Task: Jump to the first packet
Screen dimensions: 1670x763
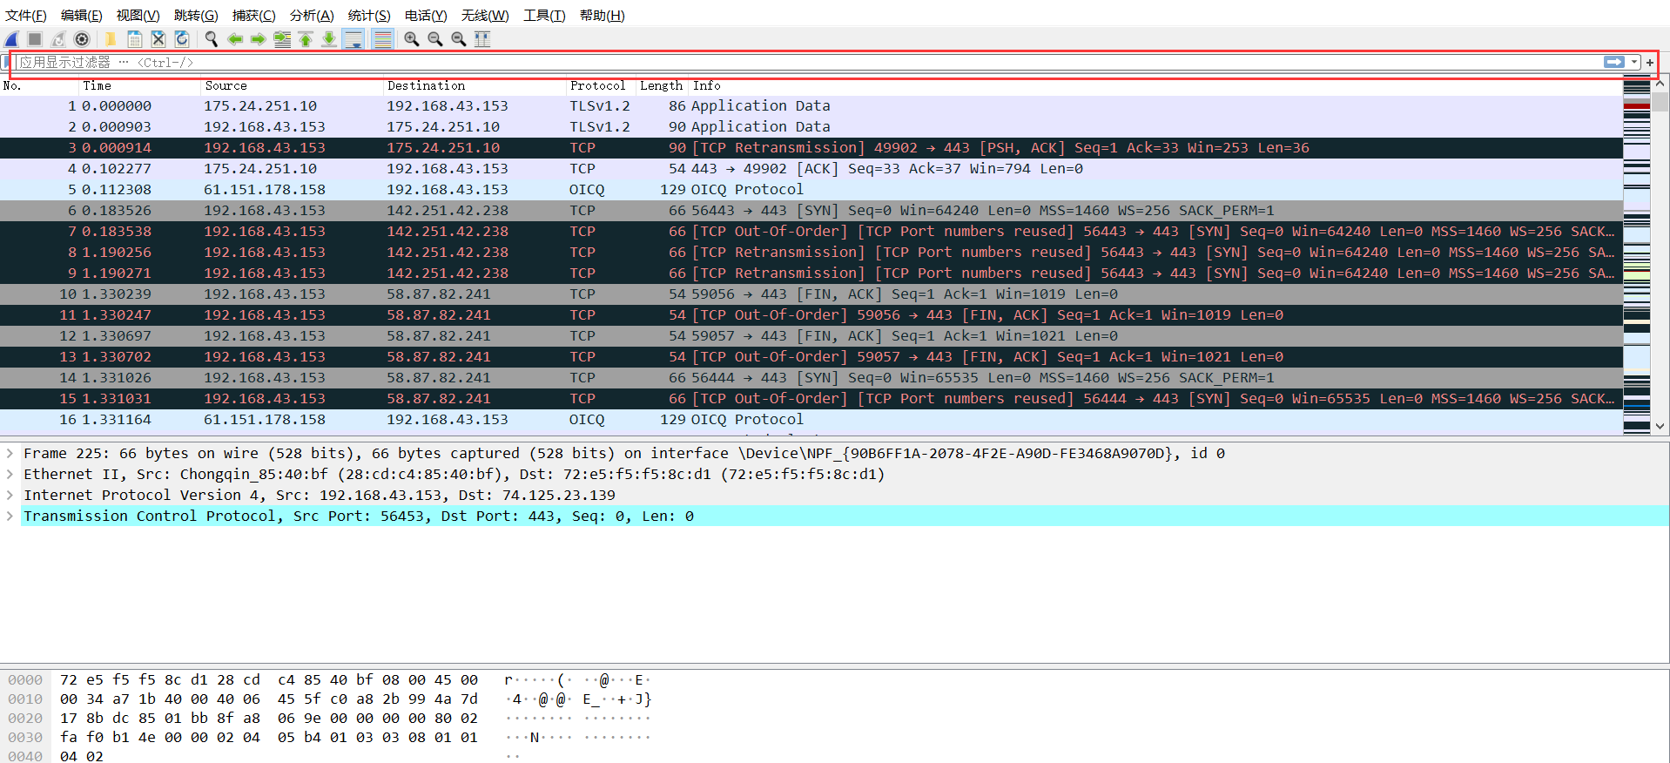Action: [x=306, y=39]
